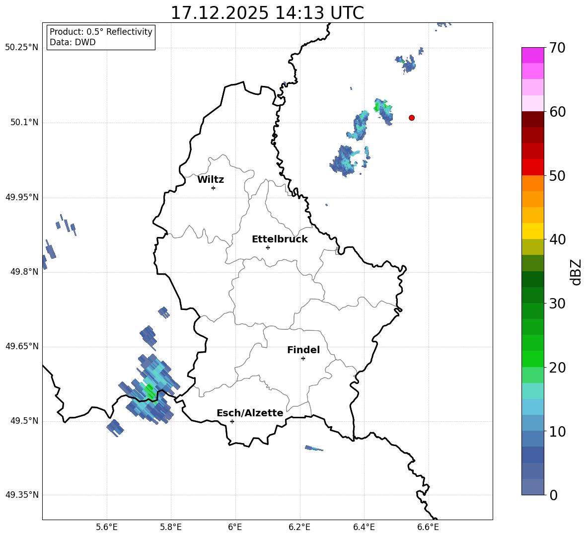The image size is (588, 537).
Task: Click the Esch/Alzette location cross marker
Action: coord(232,421)
